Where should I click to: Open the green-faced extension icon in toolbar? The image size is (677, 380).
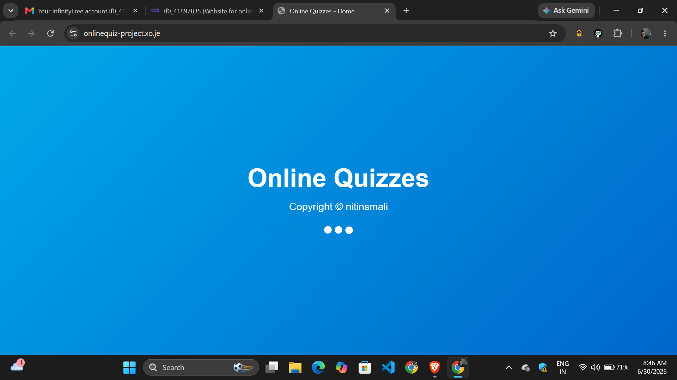(x=598, y=33)
